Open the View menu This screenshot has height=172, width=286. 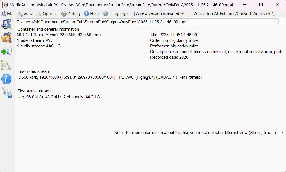tap(28, 13)
